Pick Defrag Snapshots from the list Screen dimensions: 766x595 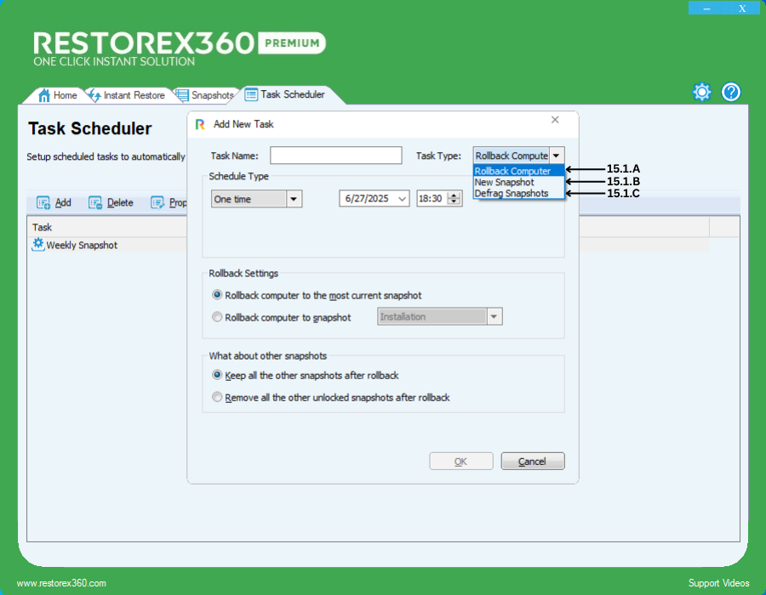512,193
